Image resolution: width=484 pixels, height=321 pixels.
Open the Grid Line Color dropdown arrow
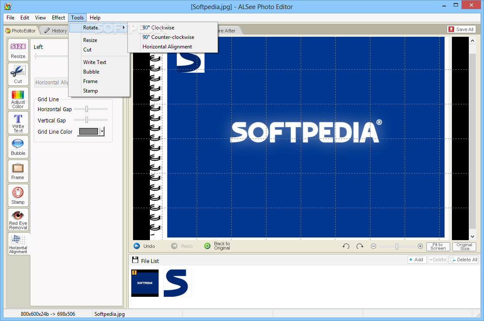[x=102, y=132]
